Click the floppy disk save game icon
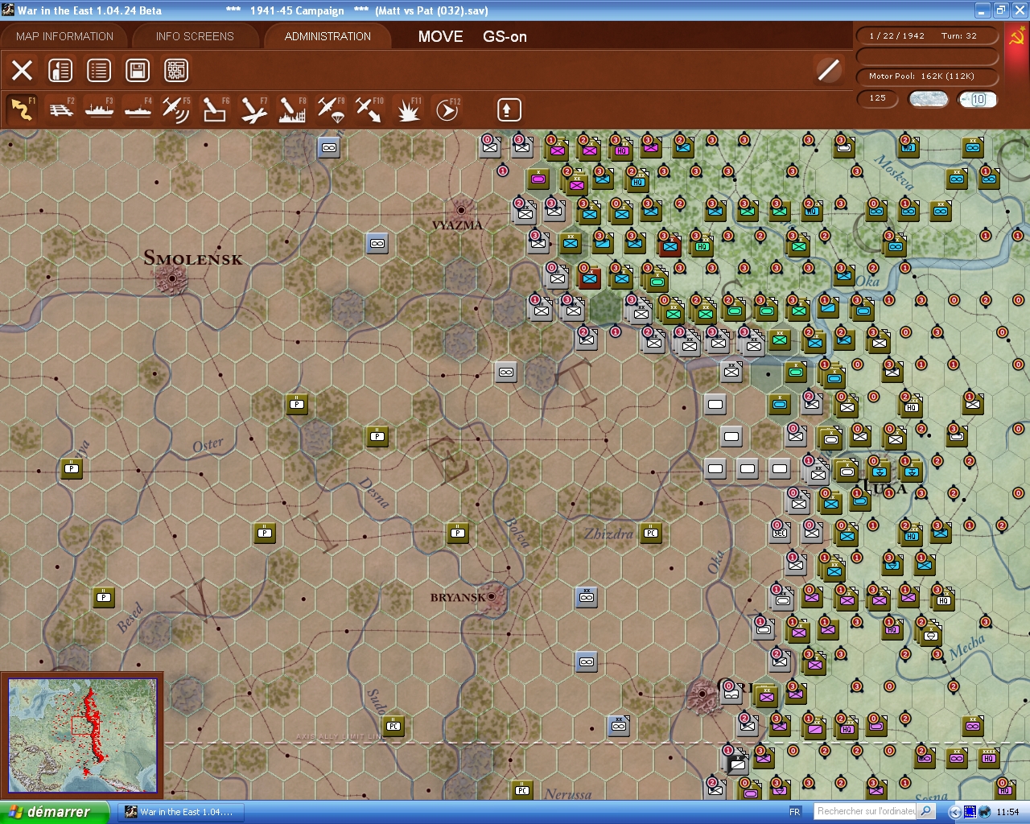 138,71
